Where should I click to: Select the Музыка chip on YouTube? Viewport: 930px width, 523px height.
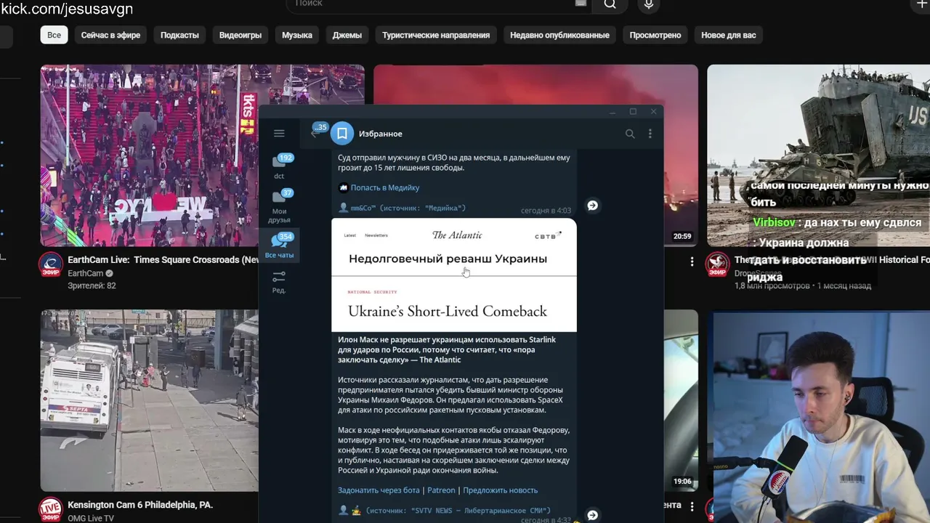click(x=297, y=35)
